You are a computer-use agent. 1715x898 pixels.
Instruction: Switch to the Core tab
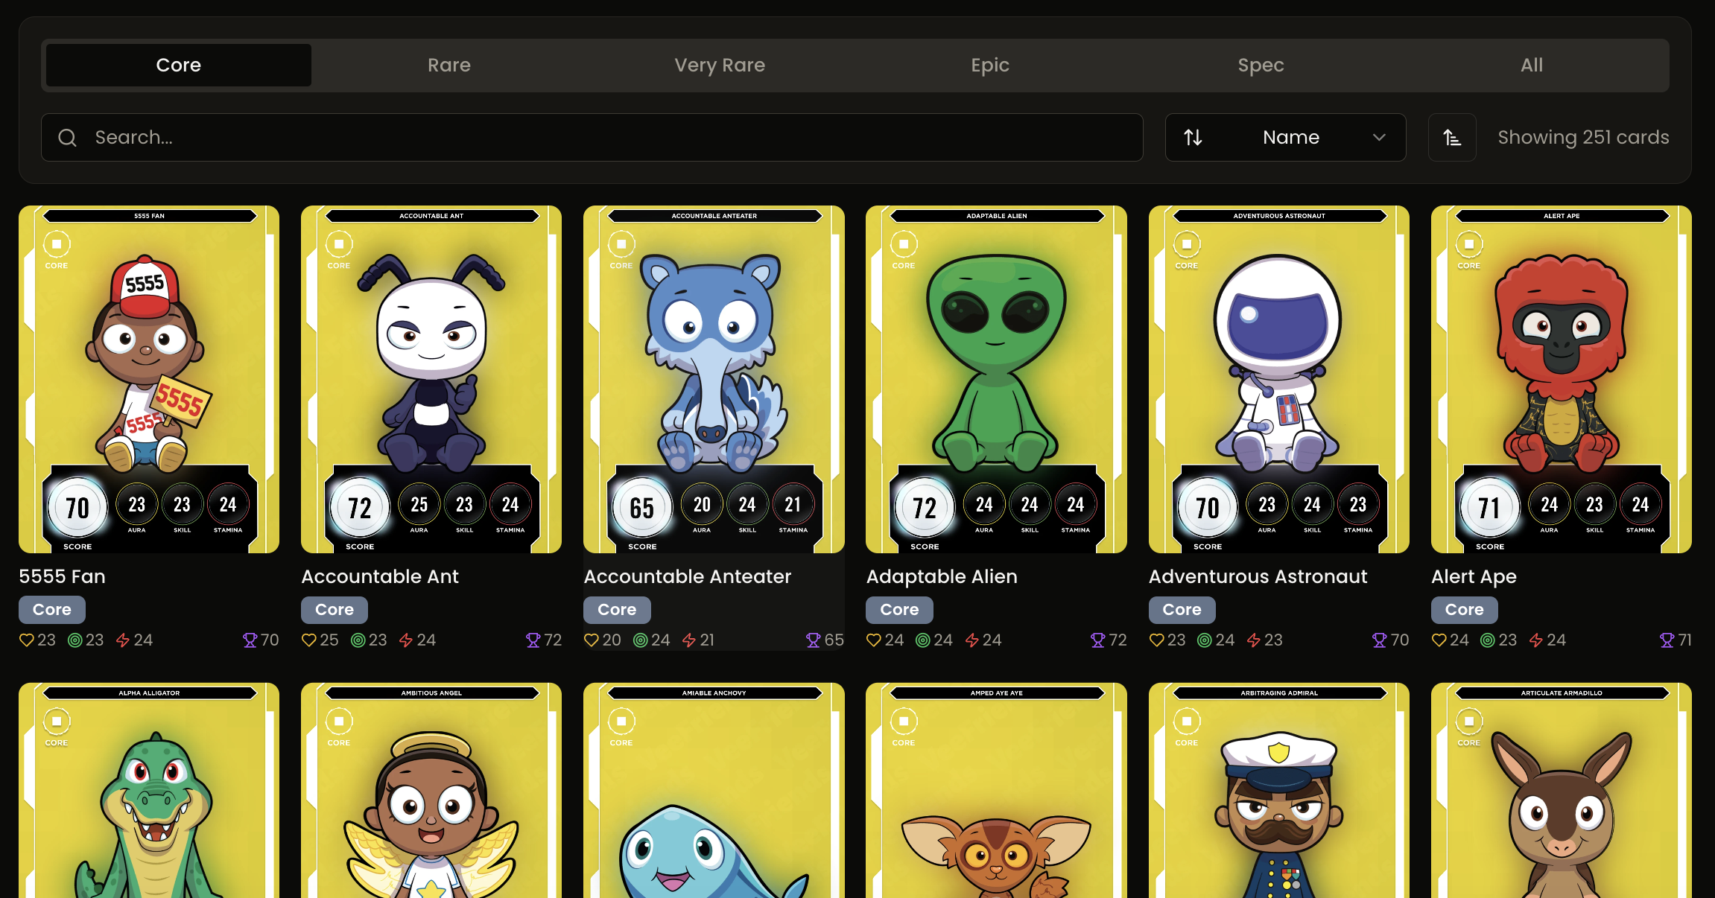coord(178,65)
